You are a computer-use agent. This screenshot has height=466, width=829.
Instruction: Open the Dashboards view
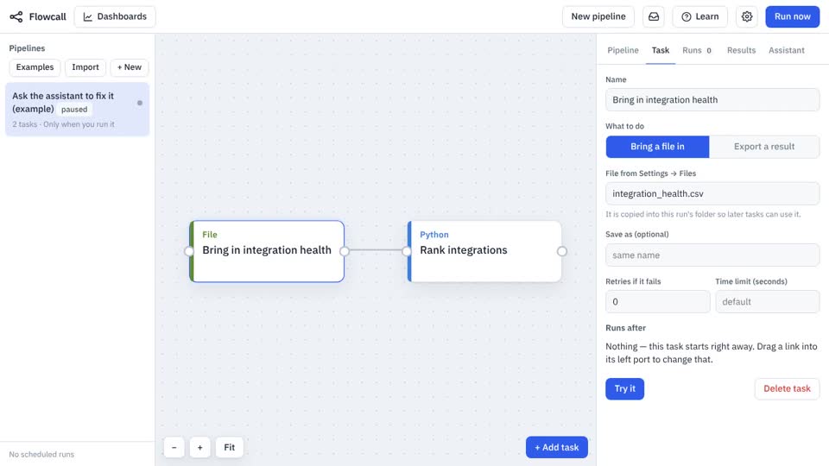pyautogui.click(x=115, y=17)
